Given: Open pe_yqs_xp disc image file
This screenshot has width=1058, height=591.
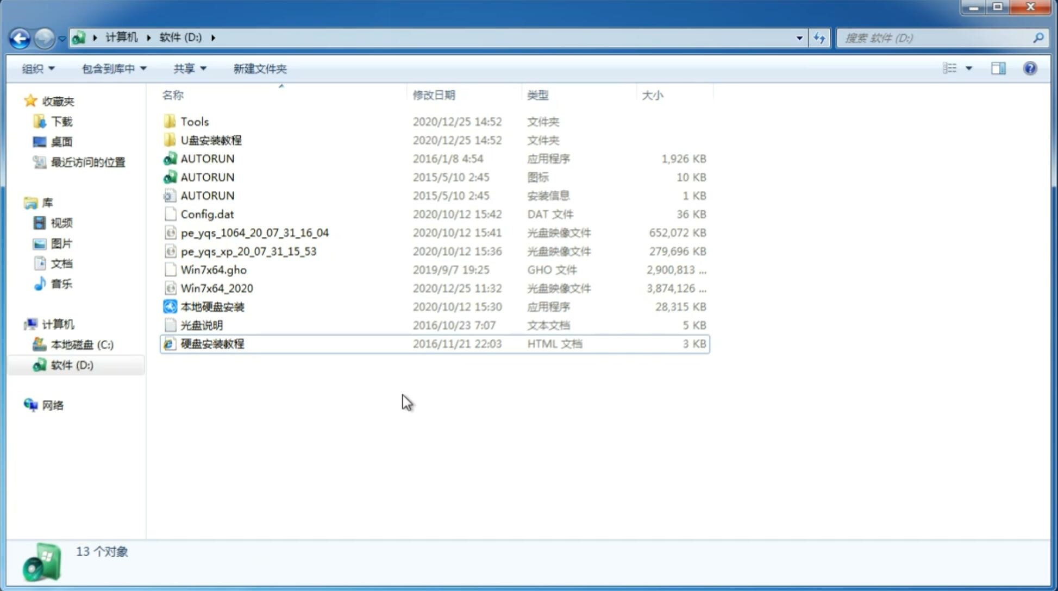Looking at the screenshot, I should pos(248,251).
